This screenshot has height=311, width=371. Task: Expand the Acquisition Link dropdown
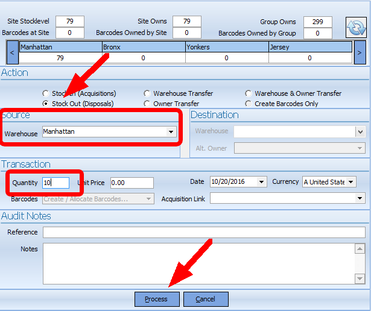click(x=360, y=198)
